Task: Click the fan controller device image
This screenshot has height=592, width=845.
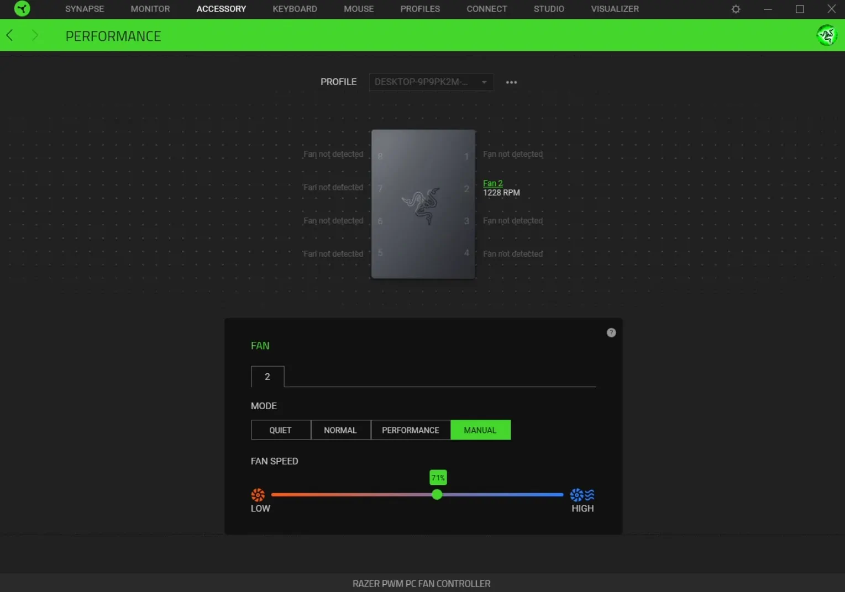Action: (423, 204)
